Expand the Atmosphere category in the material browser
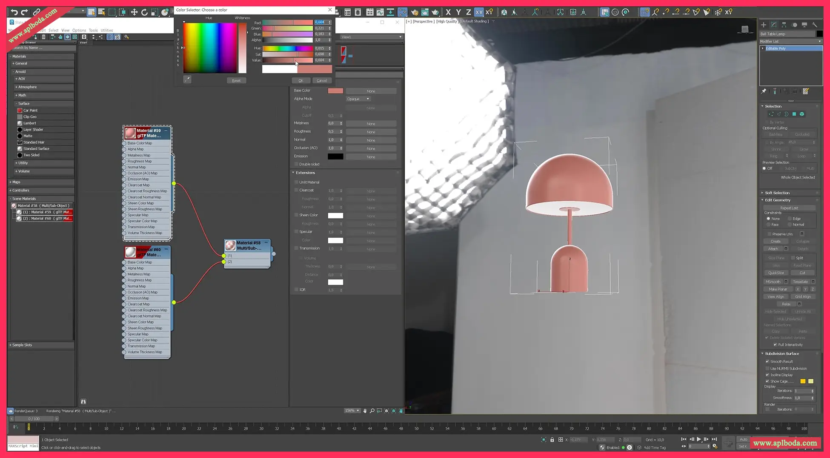The width and height of the screenshot is (830, 458). 16,87
